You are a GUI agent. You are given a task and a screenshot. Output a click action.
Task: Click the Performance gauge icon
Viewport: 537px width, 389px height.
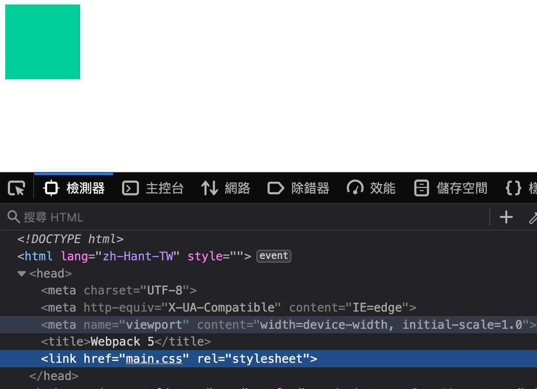point(355,188)
